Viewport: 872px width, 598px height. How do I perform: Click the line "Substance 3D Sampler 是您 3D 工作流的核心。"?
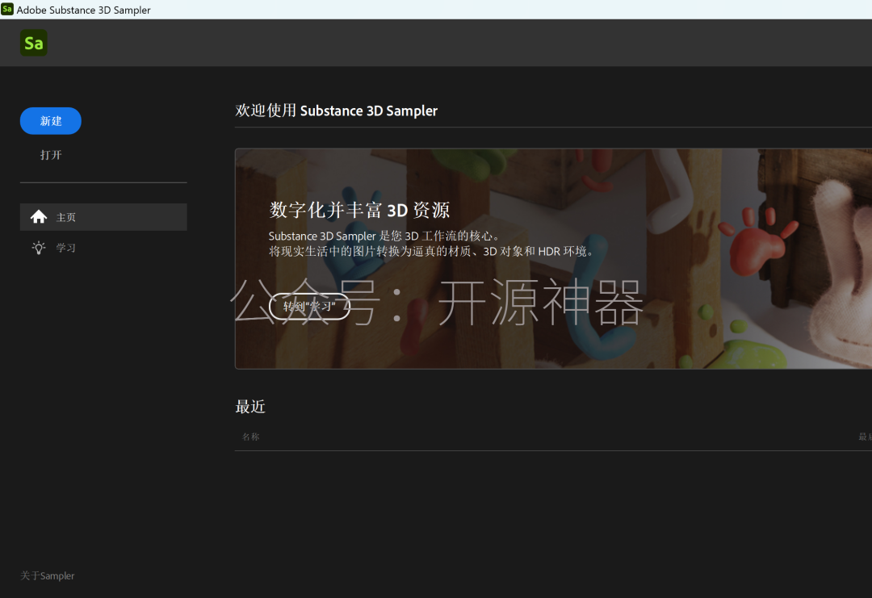pyautogui.click(x=384, y=236)
